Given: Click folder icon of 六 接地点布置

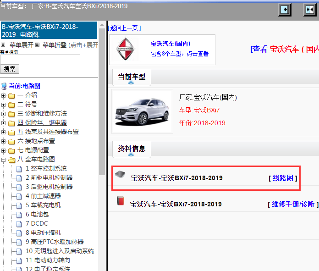Looking at the screenshot, I should [11, 141].
